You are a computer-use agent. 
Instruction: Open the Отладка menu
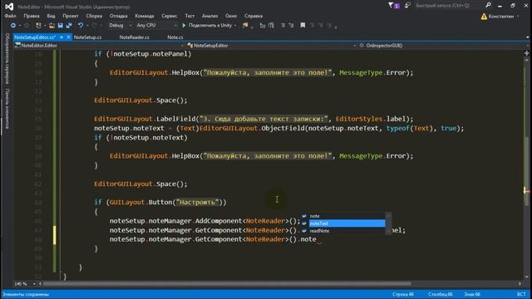[x=118, y=16]
